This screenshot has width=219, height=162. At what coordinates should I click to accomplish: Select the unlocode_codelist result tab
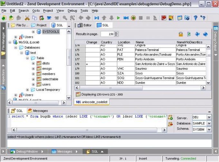tap(91, 102)
